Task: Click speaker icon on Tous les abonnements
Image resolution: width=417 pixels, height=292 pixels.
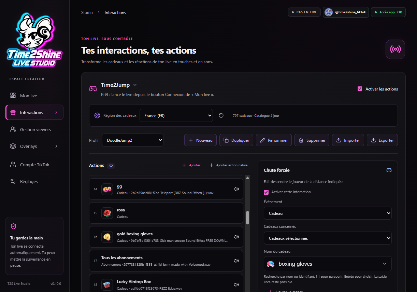Action: 236,261
